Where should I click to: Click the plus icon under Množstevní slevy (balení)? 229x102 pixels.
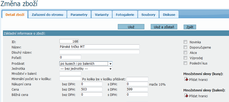(186, 96)
